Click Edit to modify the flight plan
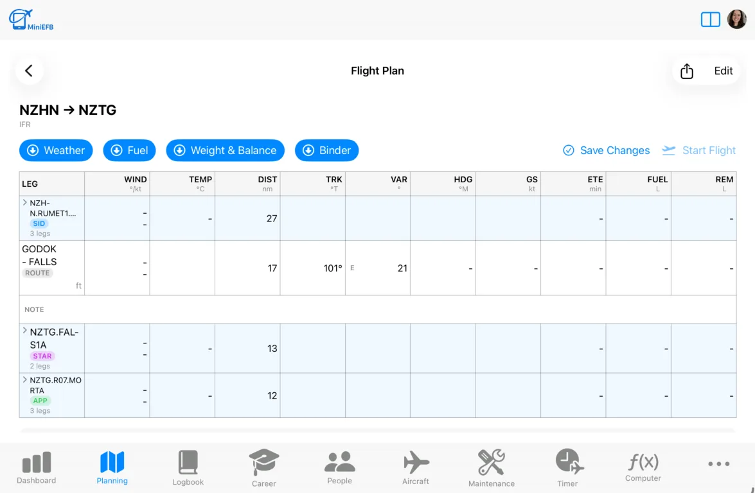Image resolution: width=755 pixels, height=493 pixels. click(x=724, y=71)
